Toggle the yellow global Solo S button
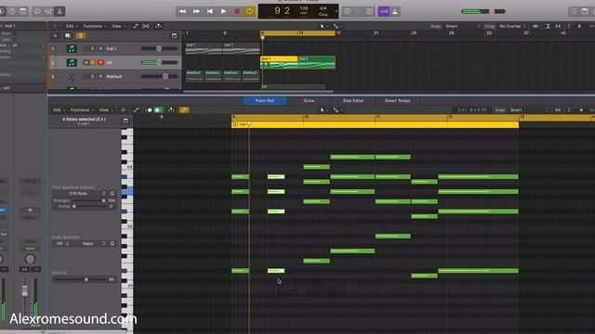 click(x=80, y=35)
